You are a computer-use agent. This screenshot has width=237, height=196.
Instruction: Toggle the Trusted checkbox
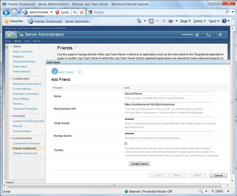coord(126,144)
